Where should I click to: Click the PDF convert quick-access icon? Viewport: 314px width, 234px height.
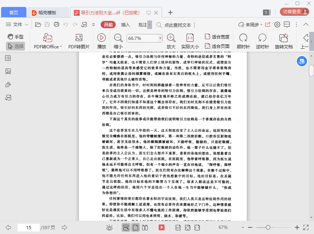84,25
